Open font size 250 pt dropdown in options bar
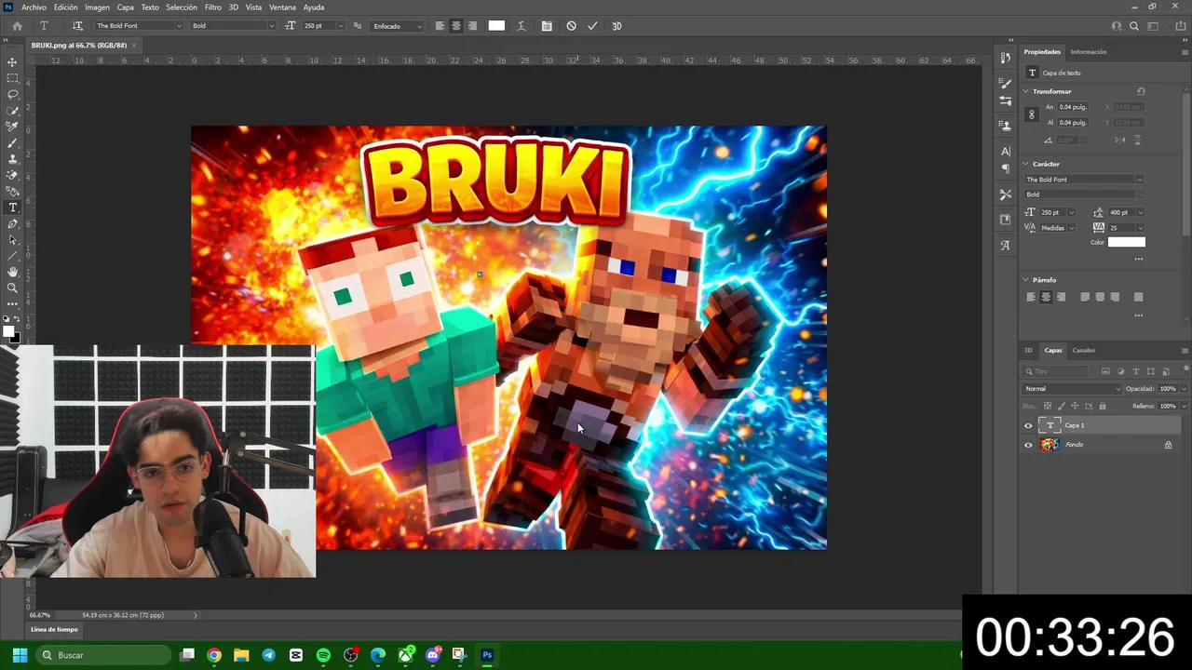This screenshot has height=670, width=1192. pyautogui.click(x=340, y=26)
